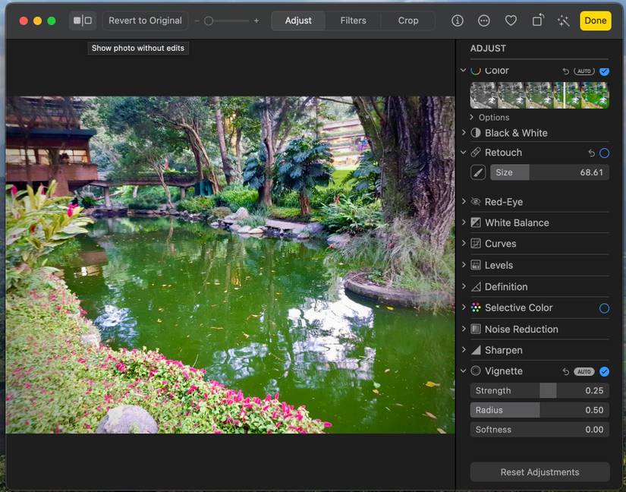Click the Curves icon
This screenshot has height=492, width=626.
coord(476,244)
